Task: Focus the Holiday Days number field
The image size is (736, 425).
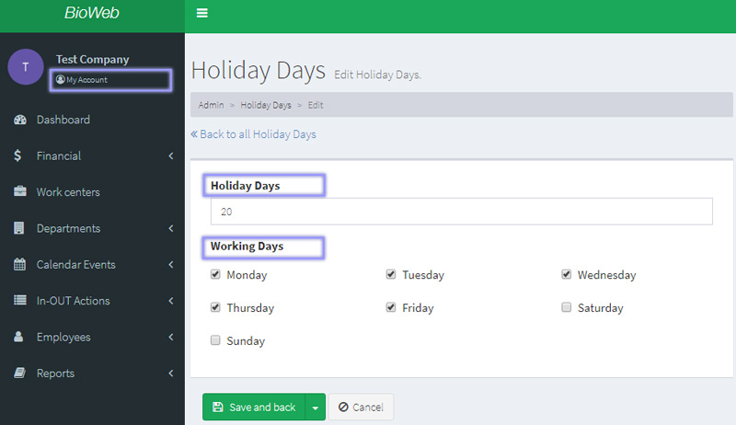Action: [x=461, y=212]
